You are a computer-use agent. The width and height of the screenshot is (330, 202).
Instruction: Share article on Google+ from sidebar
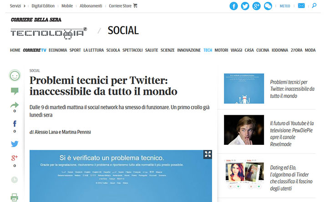[x=15, y=158]
